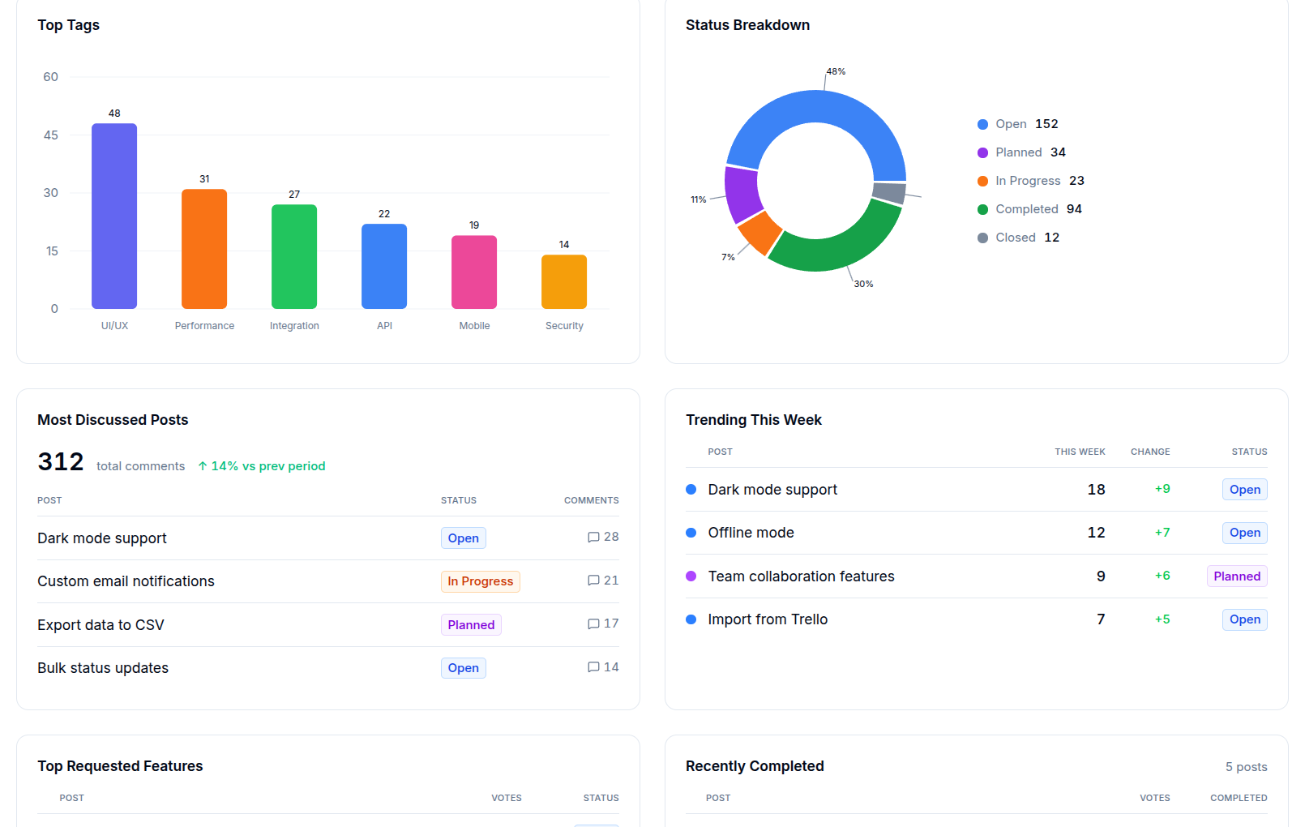1305x827 pixels.
Task: Click the '30%' donut chart label
Action: point(863,284)
